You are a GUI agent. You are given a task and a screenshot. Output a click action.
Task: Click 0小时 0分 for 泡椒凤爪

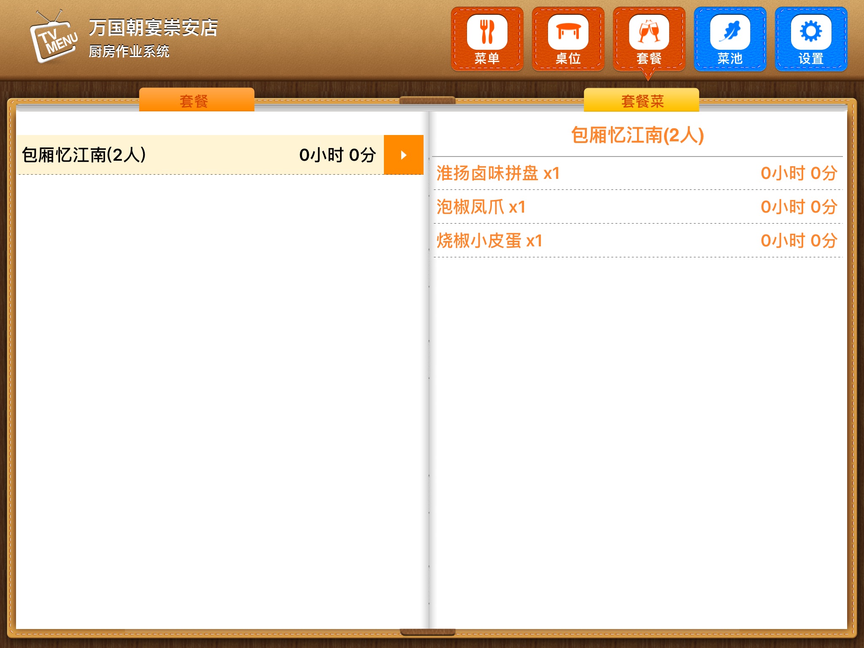(x=799, y=207)
